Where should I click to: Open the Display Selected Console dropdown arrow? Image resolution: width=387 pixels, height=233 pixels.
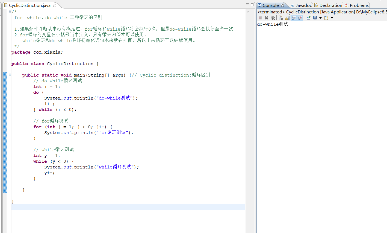(x=320, y=18)
